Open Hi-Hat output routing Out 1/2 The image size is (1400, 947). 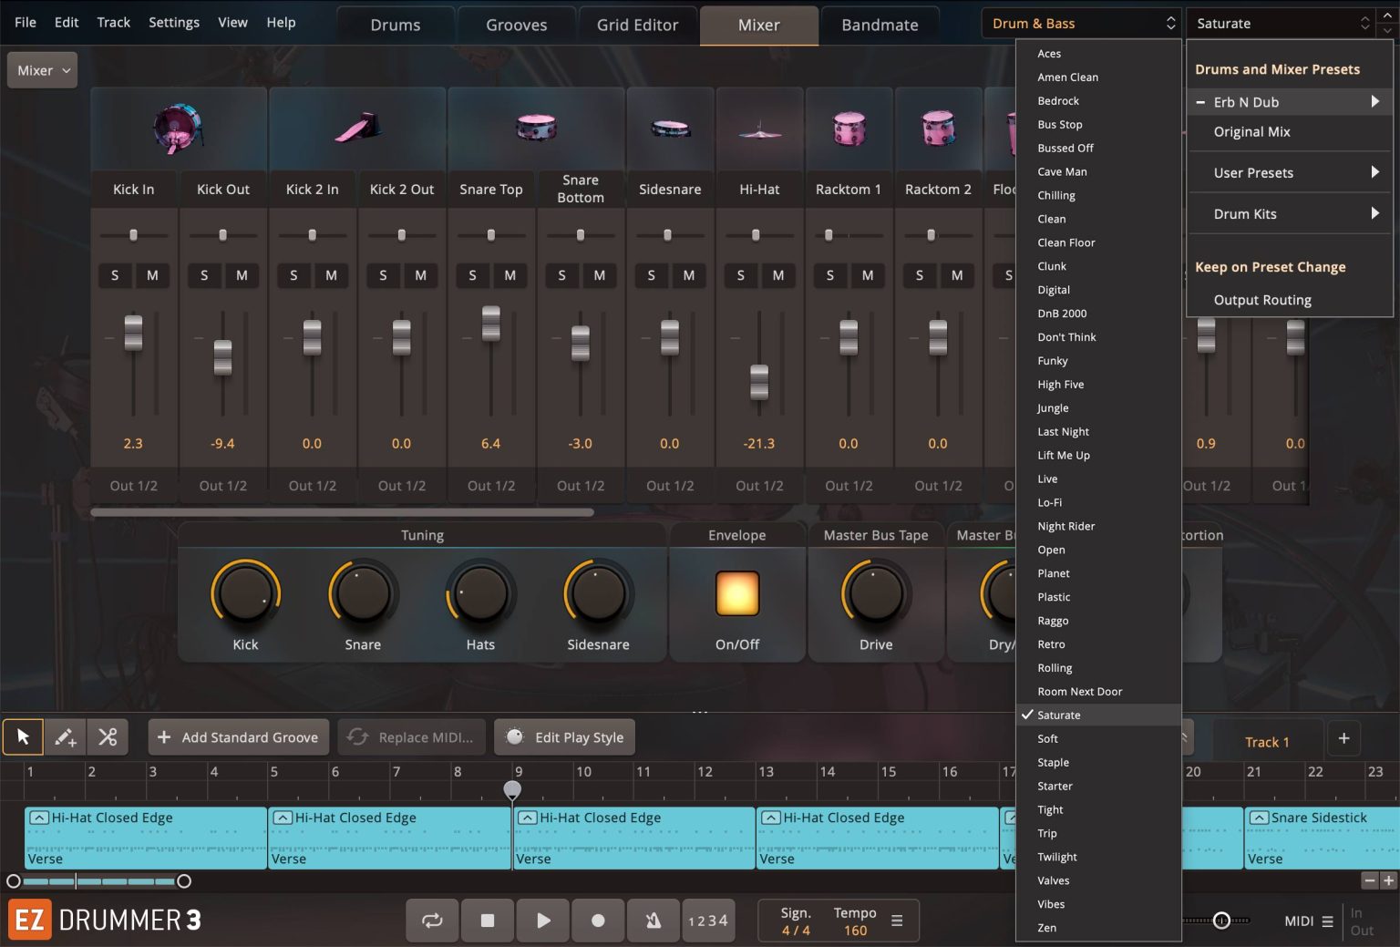[x=759, y=486]
